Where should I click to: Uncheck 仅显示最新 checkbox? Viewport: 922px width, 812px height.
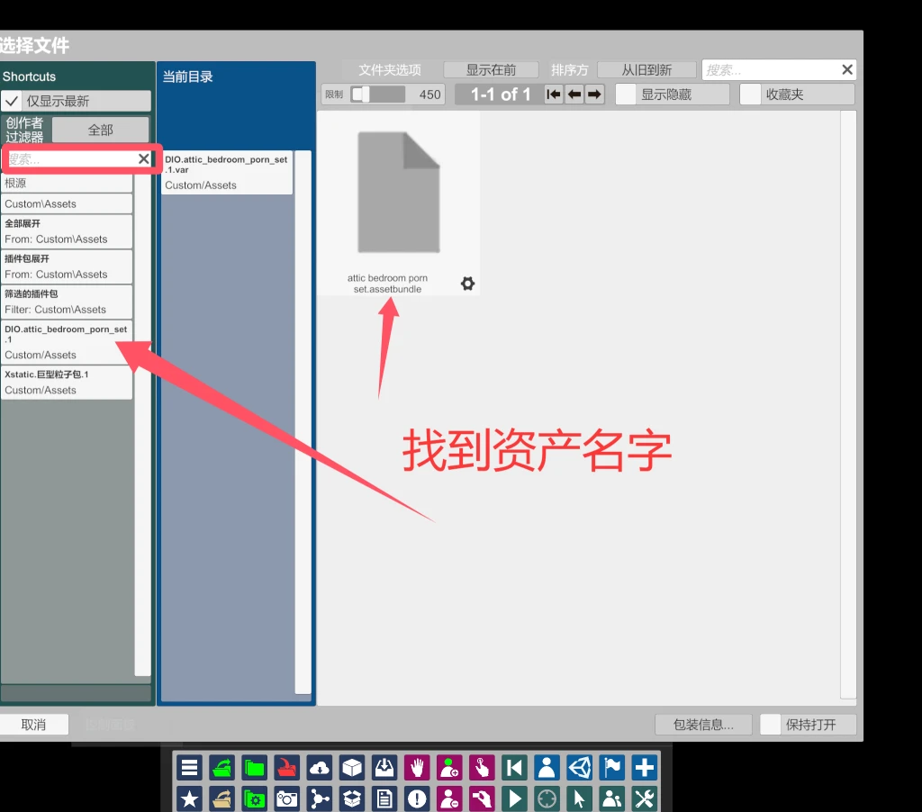[13, 101]
